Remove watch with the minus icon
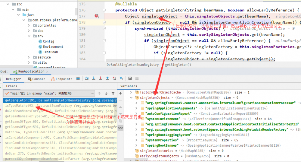The height and width of the screenshot is (162, 301). point(121,100)
